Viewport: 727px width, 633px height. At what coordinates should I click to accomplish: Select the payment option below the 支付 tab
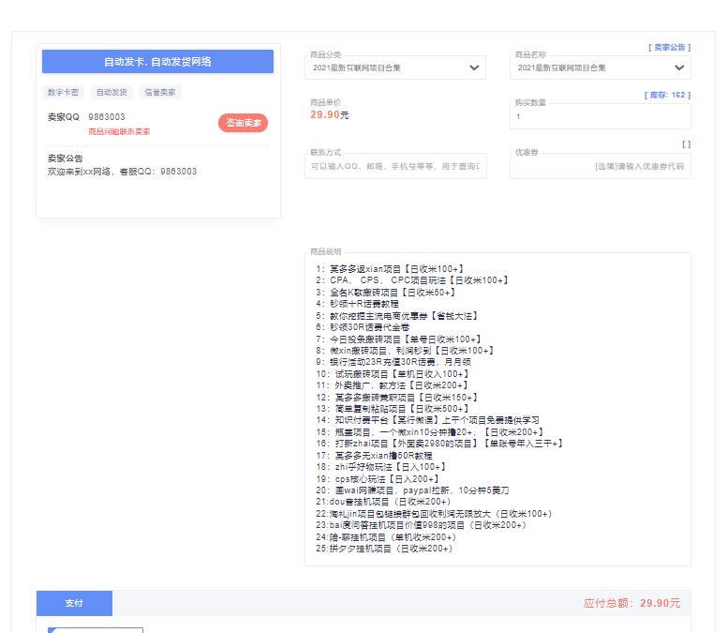coord(96,629)
